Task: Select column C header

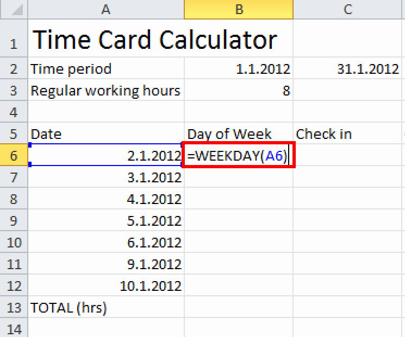Action: pos(348,8)
